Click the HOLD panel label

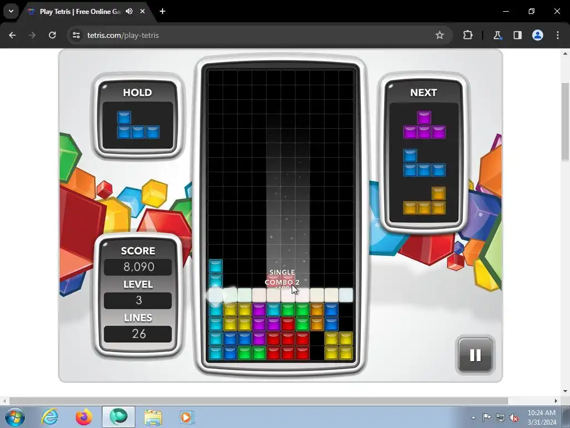click(137, 93)
